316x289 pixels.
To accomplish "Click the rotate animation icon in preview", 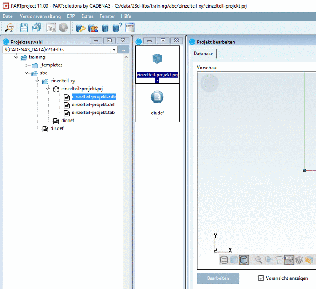I will click(x=279, y=260).
